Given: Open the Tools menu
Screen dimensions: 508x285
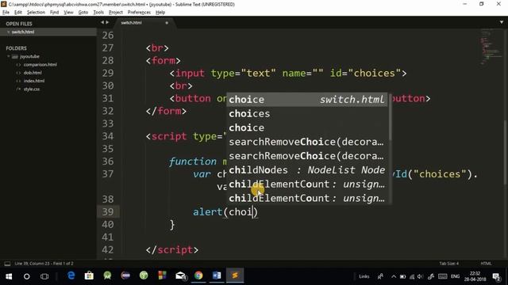Looking at the screenshot, I should pyautogui.click(x=98, y=13).
